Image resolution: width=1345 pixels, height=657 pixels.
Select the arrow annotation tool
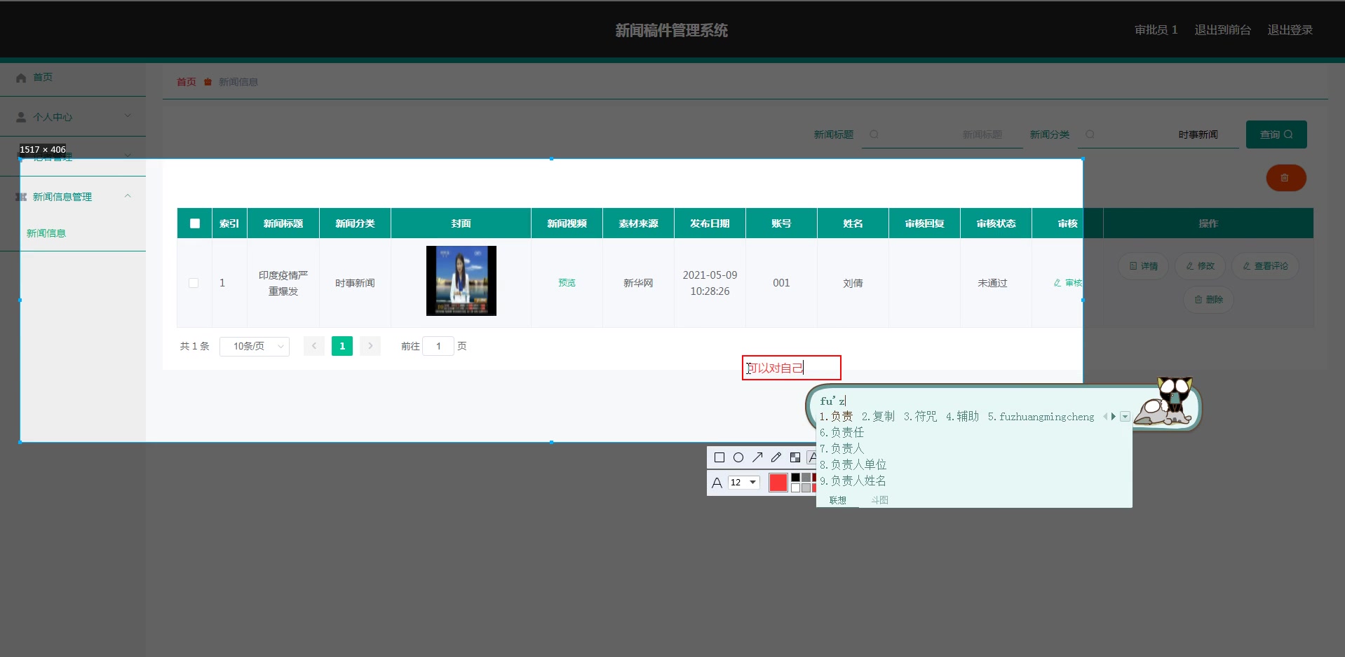point(757,457)
